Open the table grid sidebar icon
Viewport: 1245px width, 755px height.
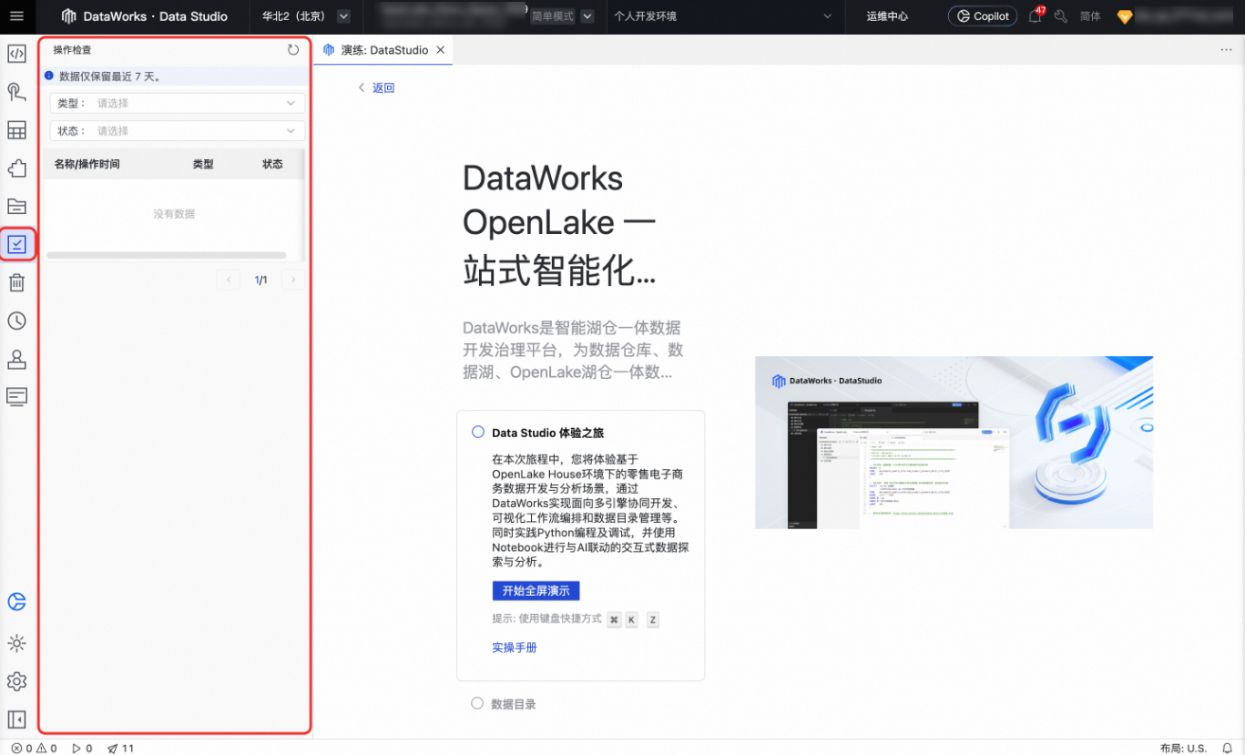pyautogui.click(x=16, y=130)
